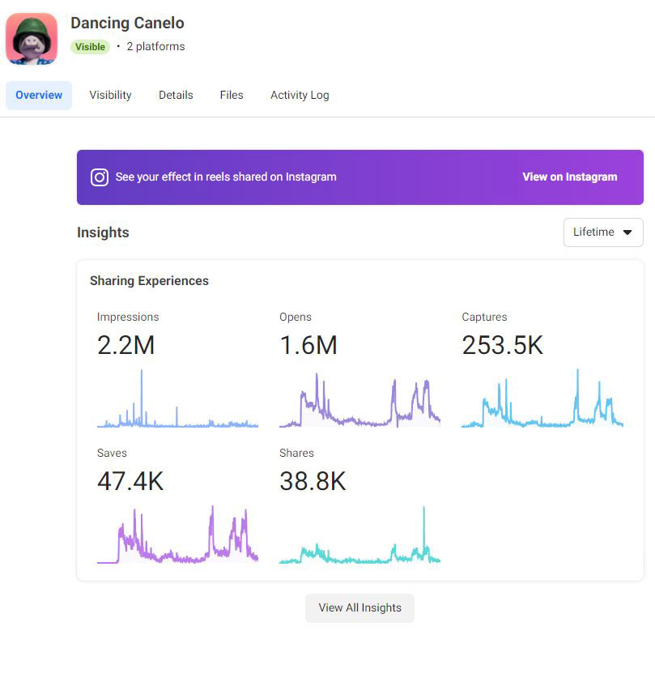The image size is (655, 699).
Task: Open the Lifetime date range dropdown
Action: (x=602, y=232)
